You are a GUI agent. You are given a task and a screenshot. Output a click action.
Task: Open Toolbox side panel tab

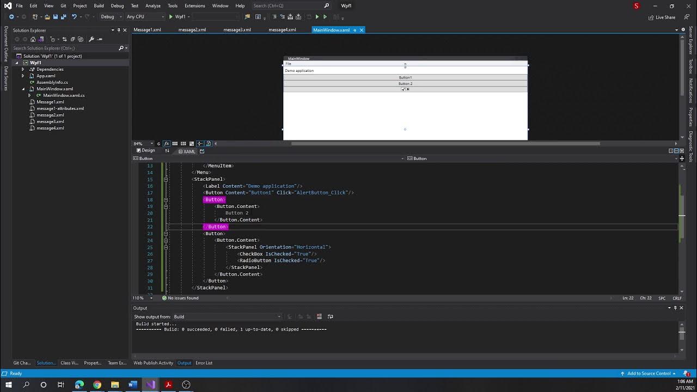[x=690, y=66]
